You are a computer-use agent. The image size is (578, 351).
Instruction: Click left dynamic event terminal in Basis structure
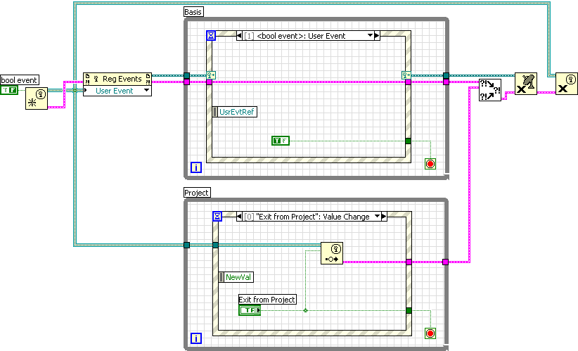(x=211, y=75)
